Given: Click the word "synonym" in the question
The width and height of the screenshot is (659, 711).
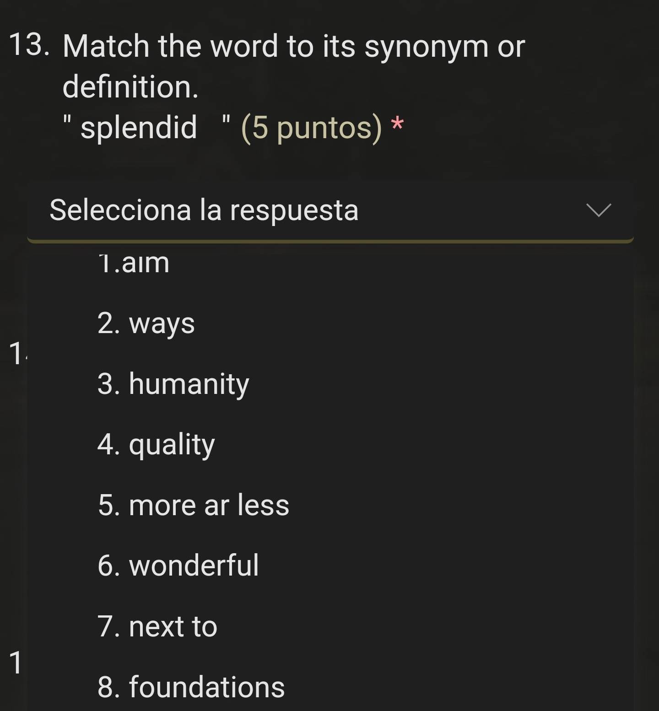Looking at the screenshot, I should [427, 47].
